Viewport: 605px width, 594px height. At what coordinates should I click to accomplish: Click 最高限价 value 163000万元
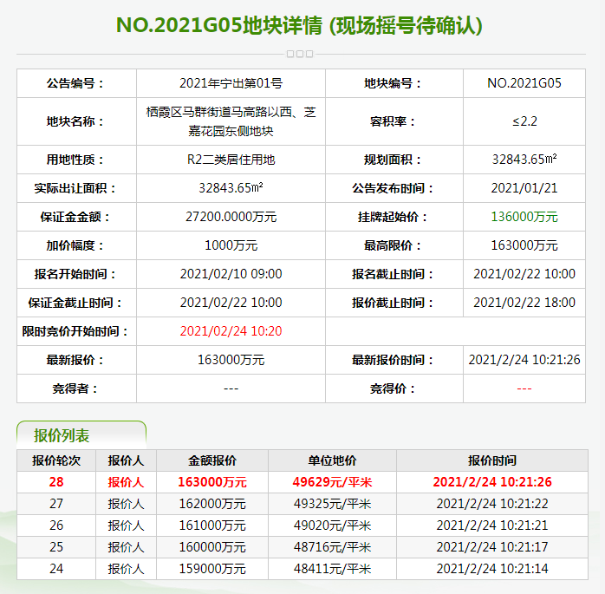[524, 245]
